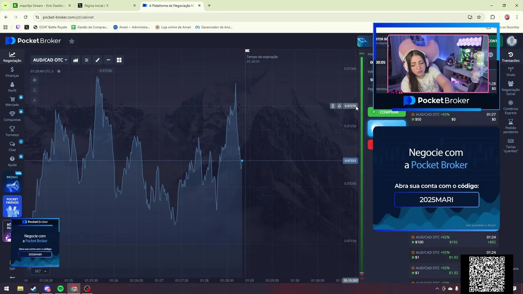Select the AUD/CAD OTC $50 open trade
This screenshot has width=523, height=294.
(x=454, y=117)
